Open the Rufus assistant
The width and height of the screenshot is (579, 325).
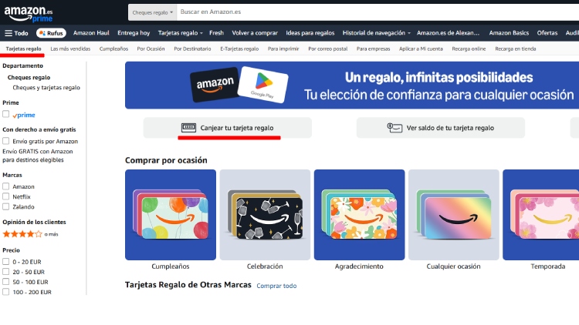click(51, 33)
